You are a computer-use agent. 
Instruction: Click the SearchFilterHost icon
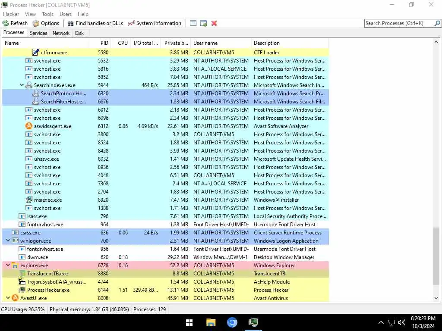pyautogui.click(x=35, y=102)
